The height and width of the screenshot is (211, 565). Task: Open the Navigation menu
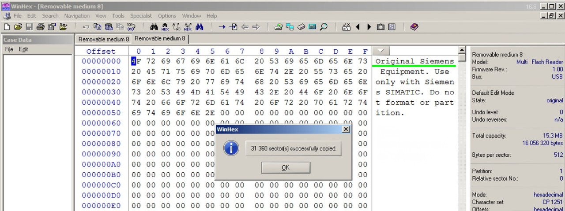tap(77, 16)
